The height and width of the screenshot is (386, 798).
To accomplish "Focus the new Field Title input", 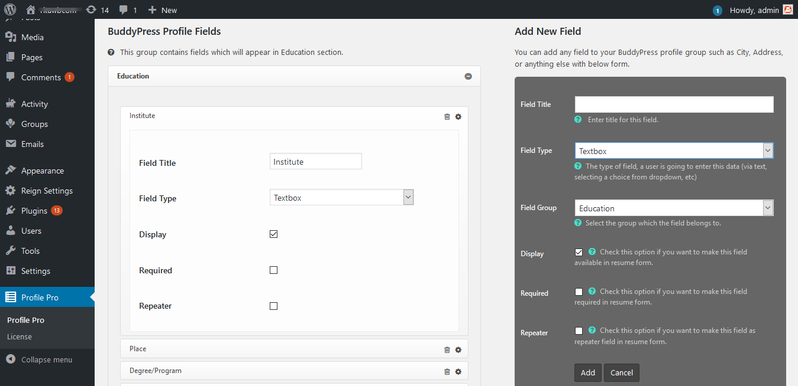I will [x=674, y=104].
